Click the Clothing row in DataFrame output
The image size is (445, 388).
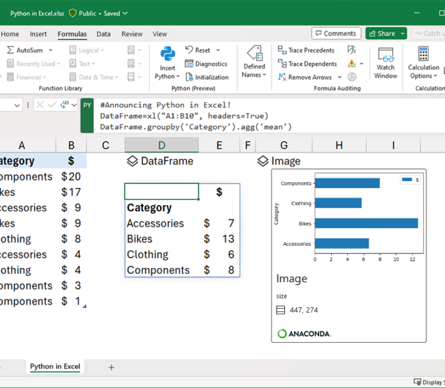(182, 255)
